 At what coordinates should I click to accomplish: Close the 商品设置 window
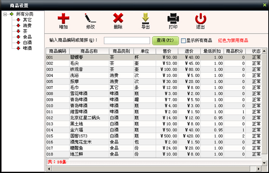264,5
